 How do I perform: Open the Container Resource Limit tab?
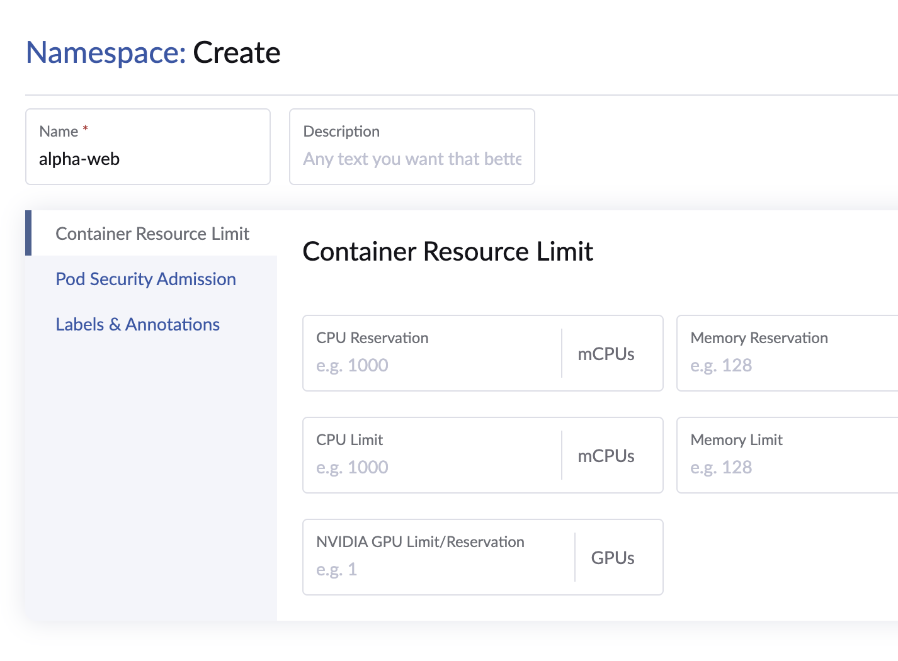pos(152,234)
